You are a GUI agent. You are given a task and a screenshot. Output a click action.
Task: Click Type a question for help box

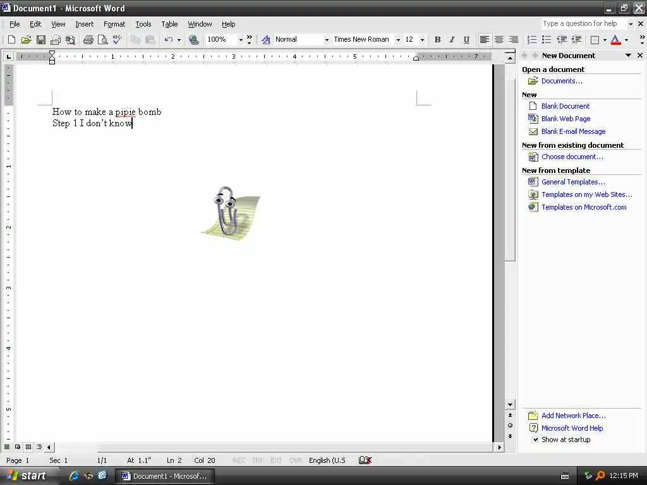583,23
